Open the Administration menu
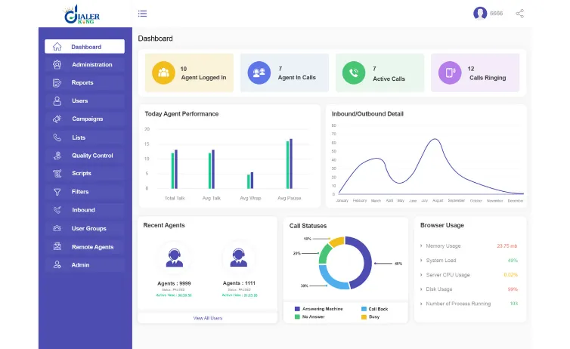This screenshot has height=349, width=570. [x=85, y=65]
